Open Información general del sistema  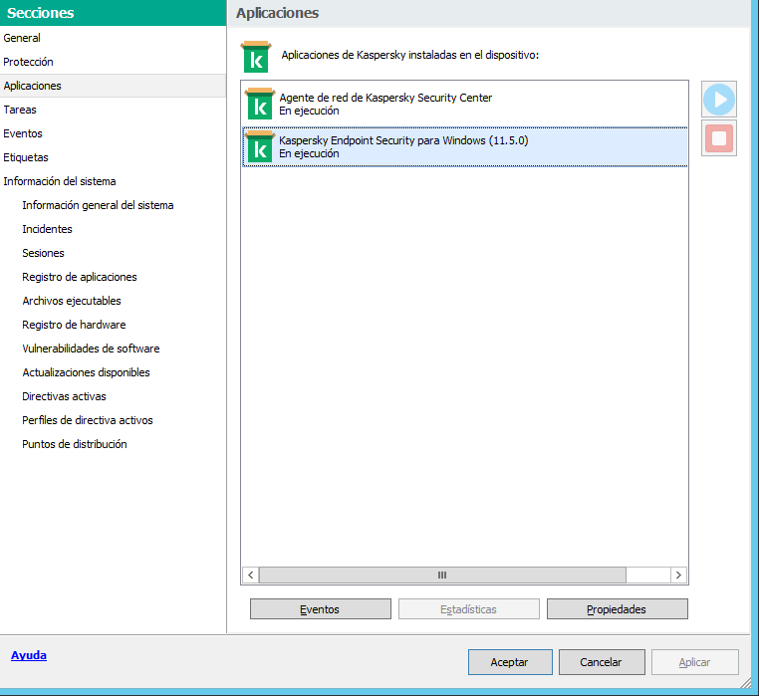click(98, 205)
